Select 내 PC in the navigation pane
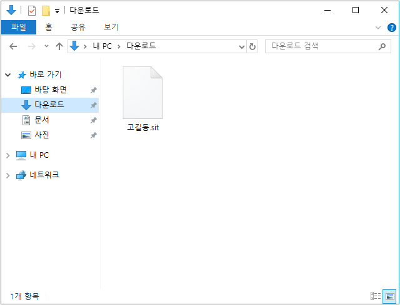 point(39,155)
